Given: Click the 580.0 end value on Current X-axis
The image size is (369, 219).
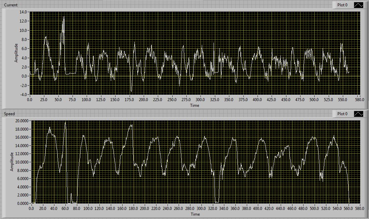Looking at the screenshot, I should (360, 100).
